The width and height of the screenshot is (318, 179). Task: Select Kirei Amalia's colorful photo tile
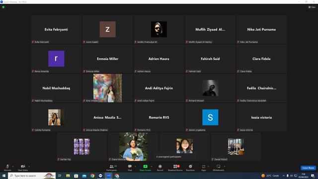(107, 88)
